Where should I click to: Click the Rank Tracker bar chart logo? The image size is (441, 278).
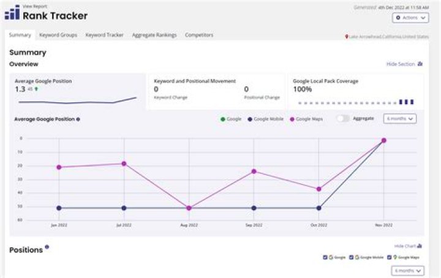tap(12, 12)
